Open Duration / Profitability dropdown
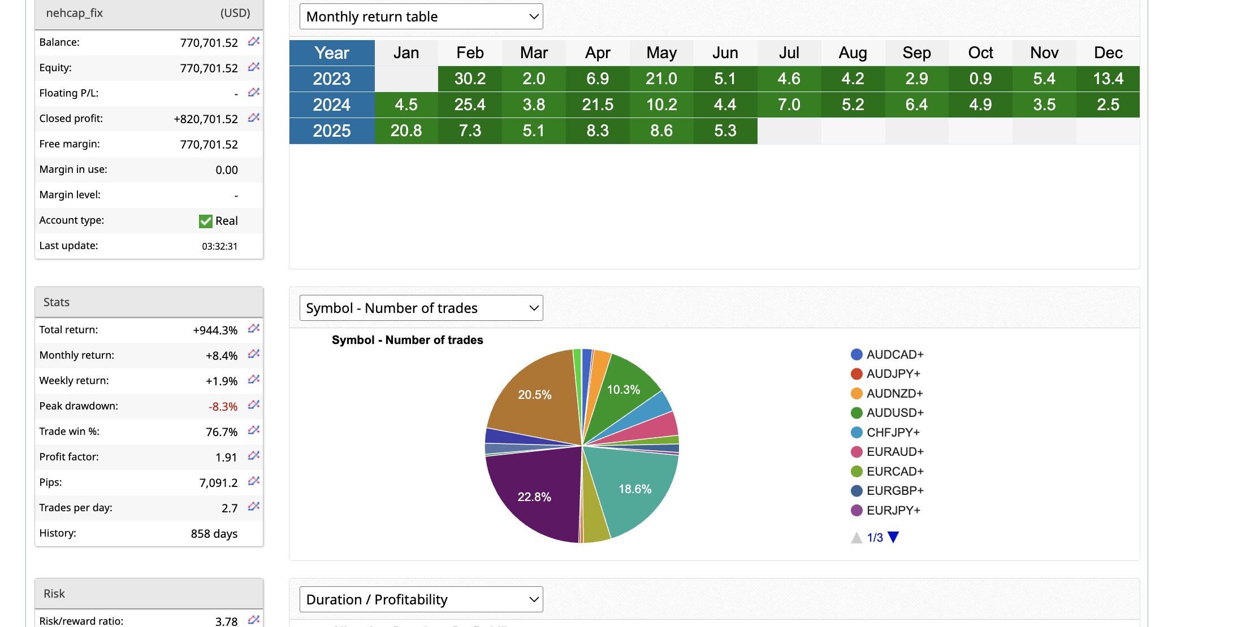Viewport: 1246px width, 627px height. point(421,599)
